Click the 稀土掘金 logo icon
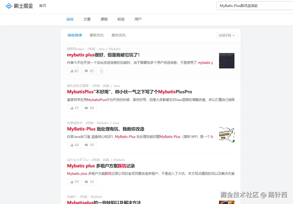 (x=8, y=6)
